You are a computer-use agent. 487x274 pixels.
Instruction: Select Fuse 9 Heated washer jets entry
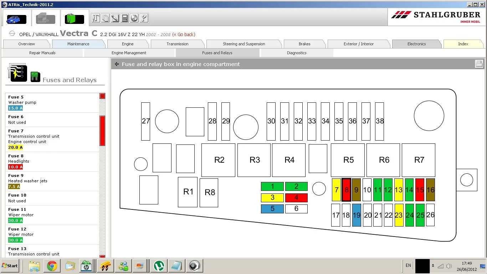pyautogui.click(x=52, y=181)
